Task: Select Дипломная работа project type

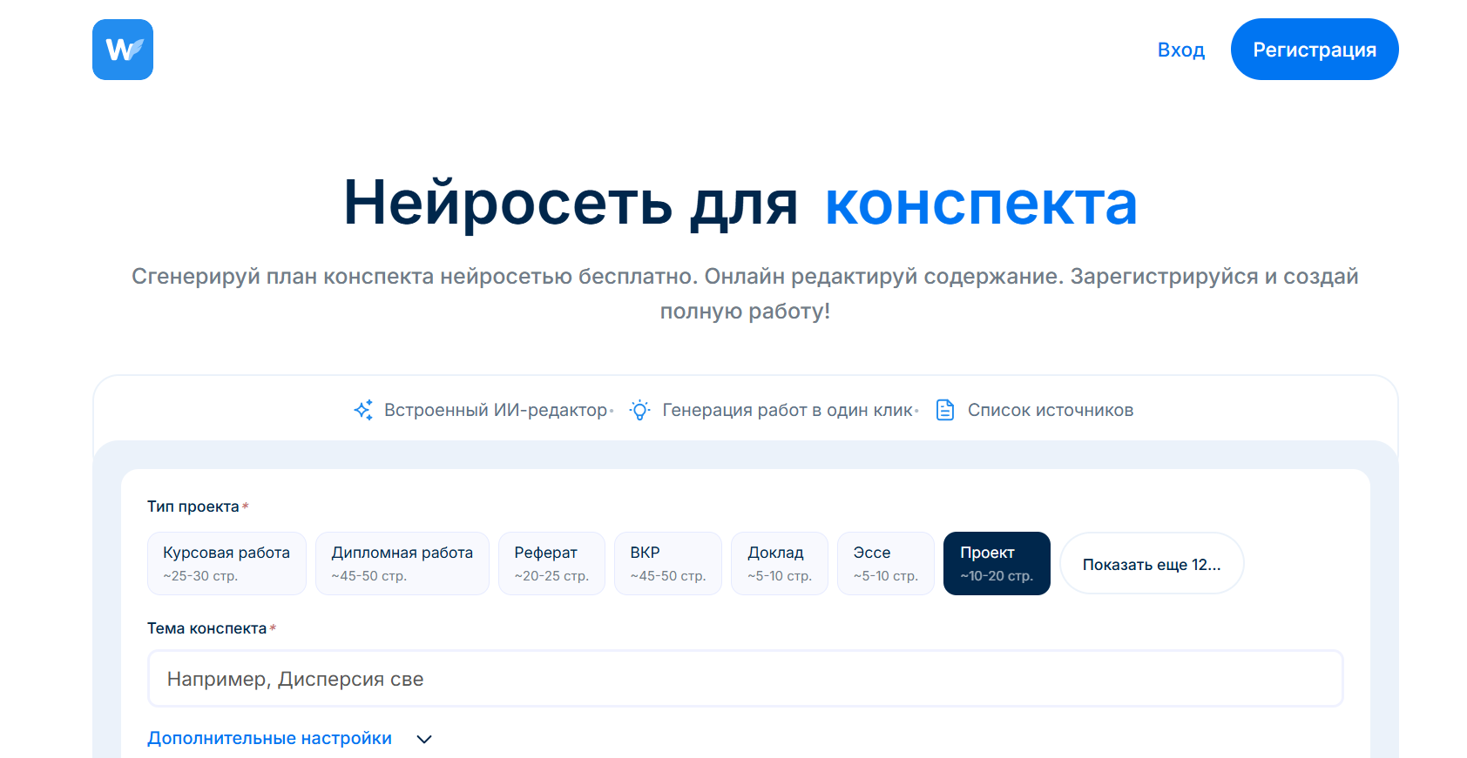Action: [402, 563]
